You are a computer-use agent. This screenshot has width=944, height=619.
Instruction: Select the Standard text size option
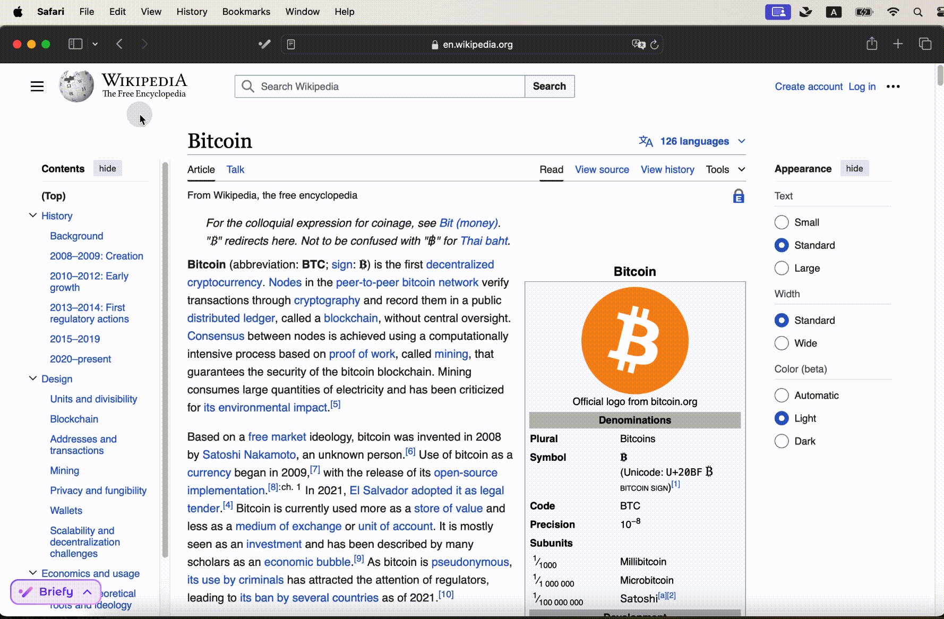tap(782, 245)
